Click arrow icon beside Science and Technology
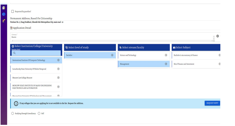 click(x=166, y=55)
